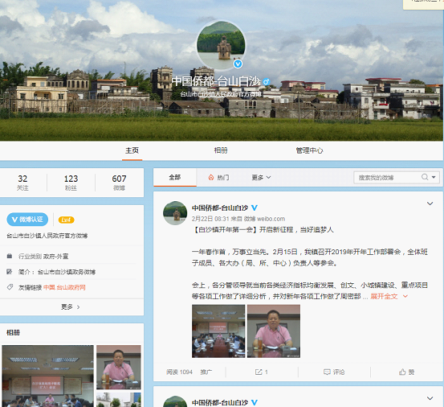Open the meeting room photo in the post
This screenshot has height=407, width=444.
click(218, 331)
